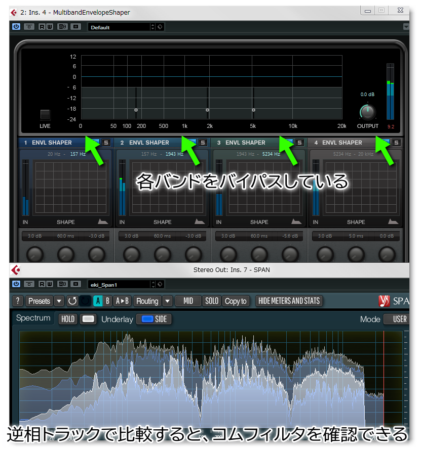Open the Default preset name field

click(x=119, y=27)
